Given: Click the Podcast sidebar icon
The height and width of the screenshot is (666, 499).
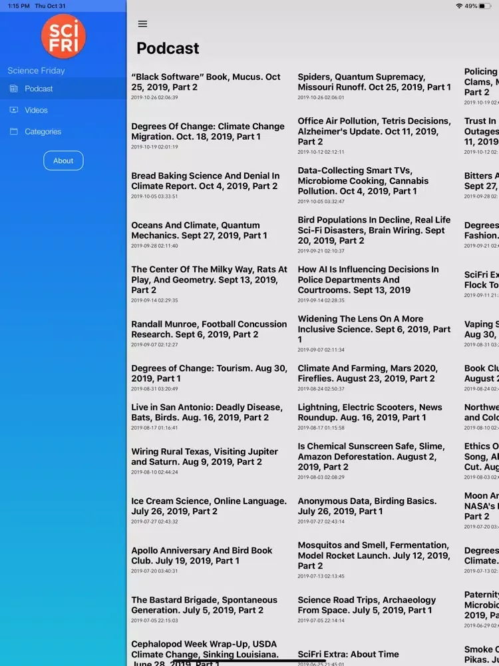Looking at the screenshot, I should click(14, 89).
